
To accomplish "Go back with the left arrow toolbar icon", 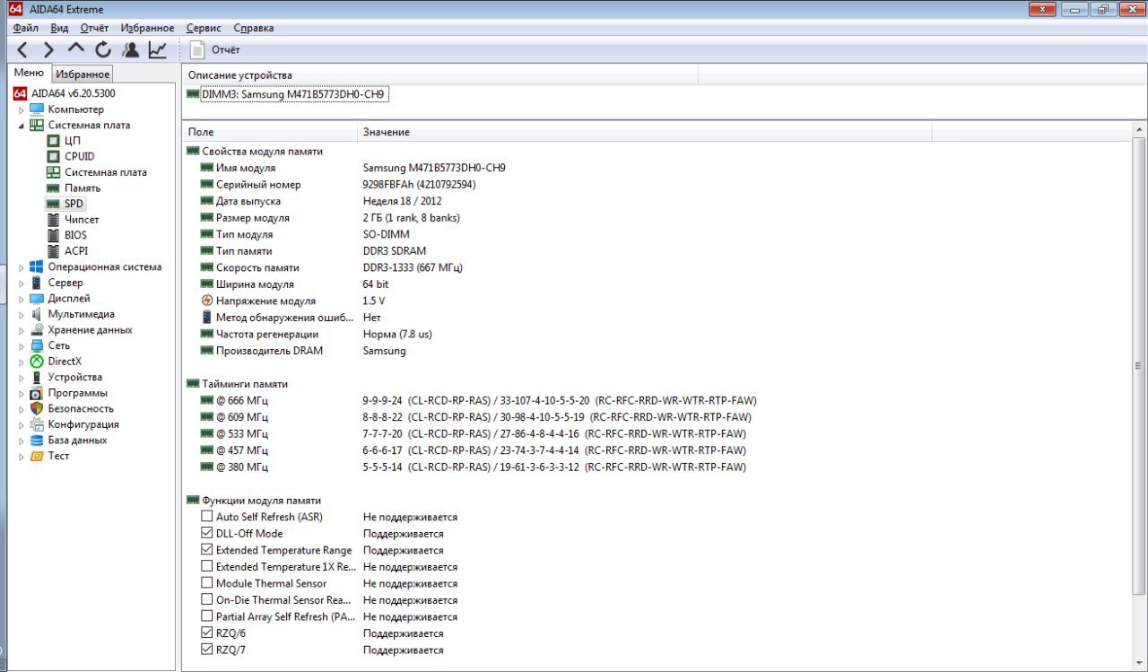I will [22, 50].
